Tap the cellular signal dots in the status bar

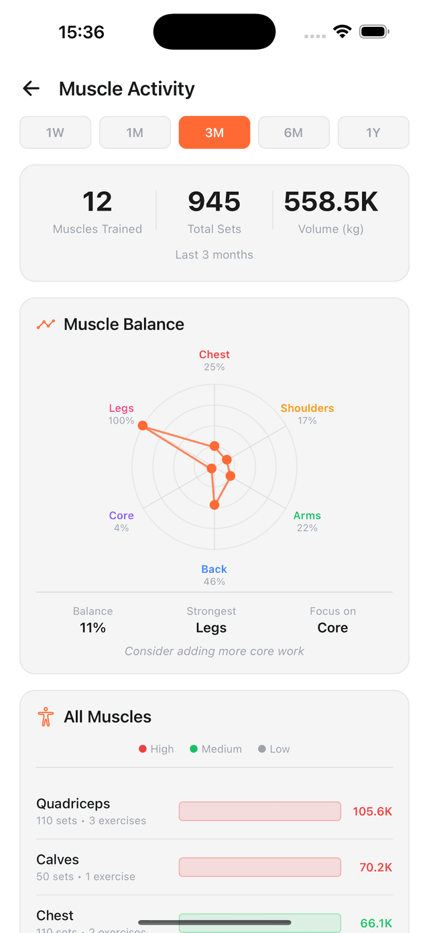(x=314, y=36)
